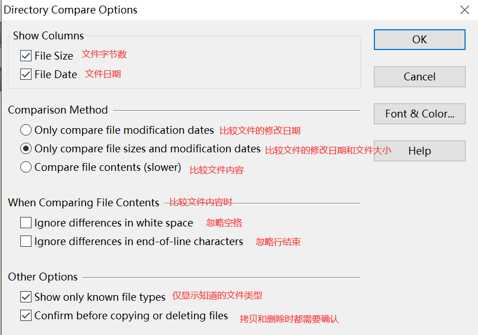Choose Only compare file sizes and modification dates
478x335 pixels.
click(26, 149)
